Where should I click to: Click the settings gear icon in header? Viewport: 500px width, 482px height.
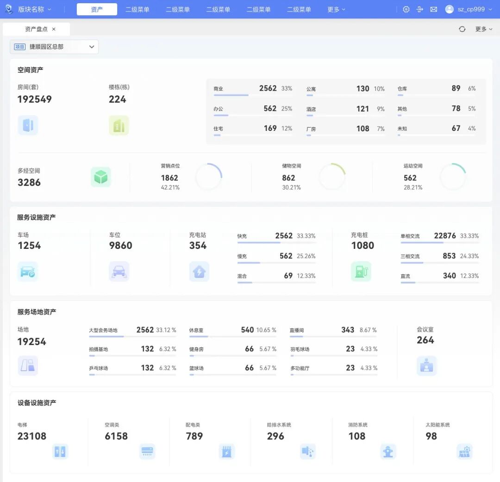pyautogui.click(x=406, y=9)
